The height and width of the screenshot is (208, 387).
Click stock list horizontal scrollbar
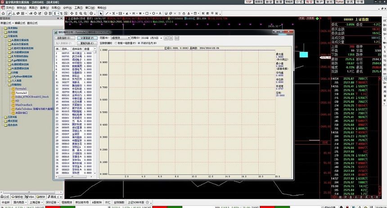click(74, 176)
